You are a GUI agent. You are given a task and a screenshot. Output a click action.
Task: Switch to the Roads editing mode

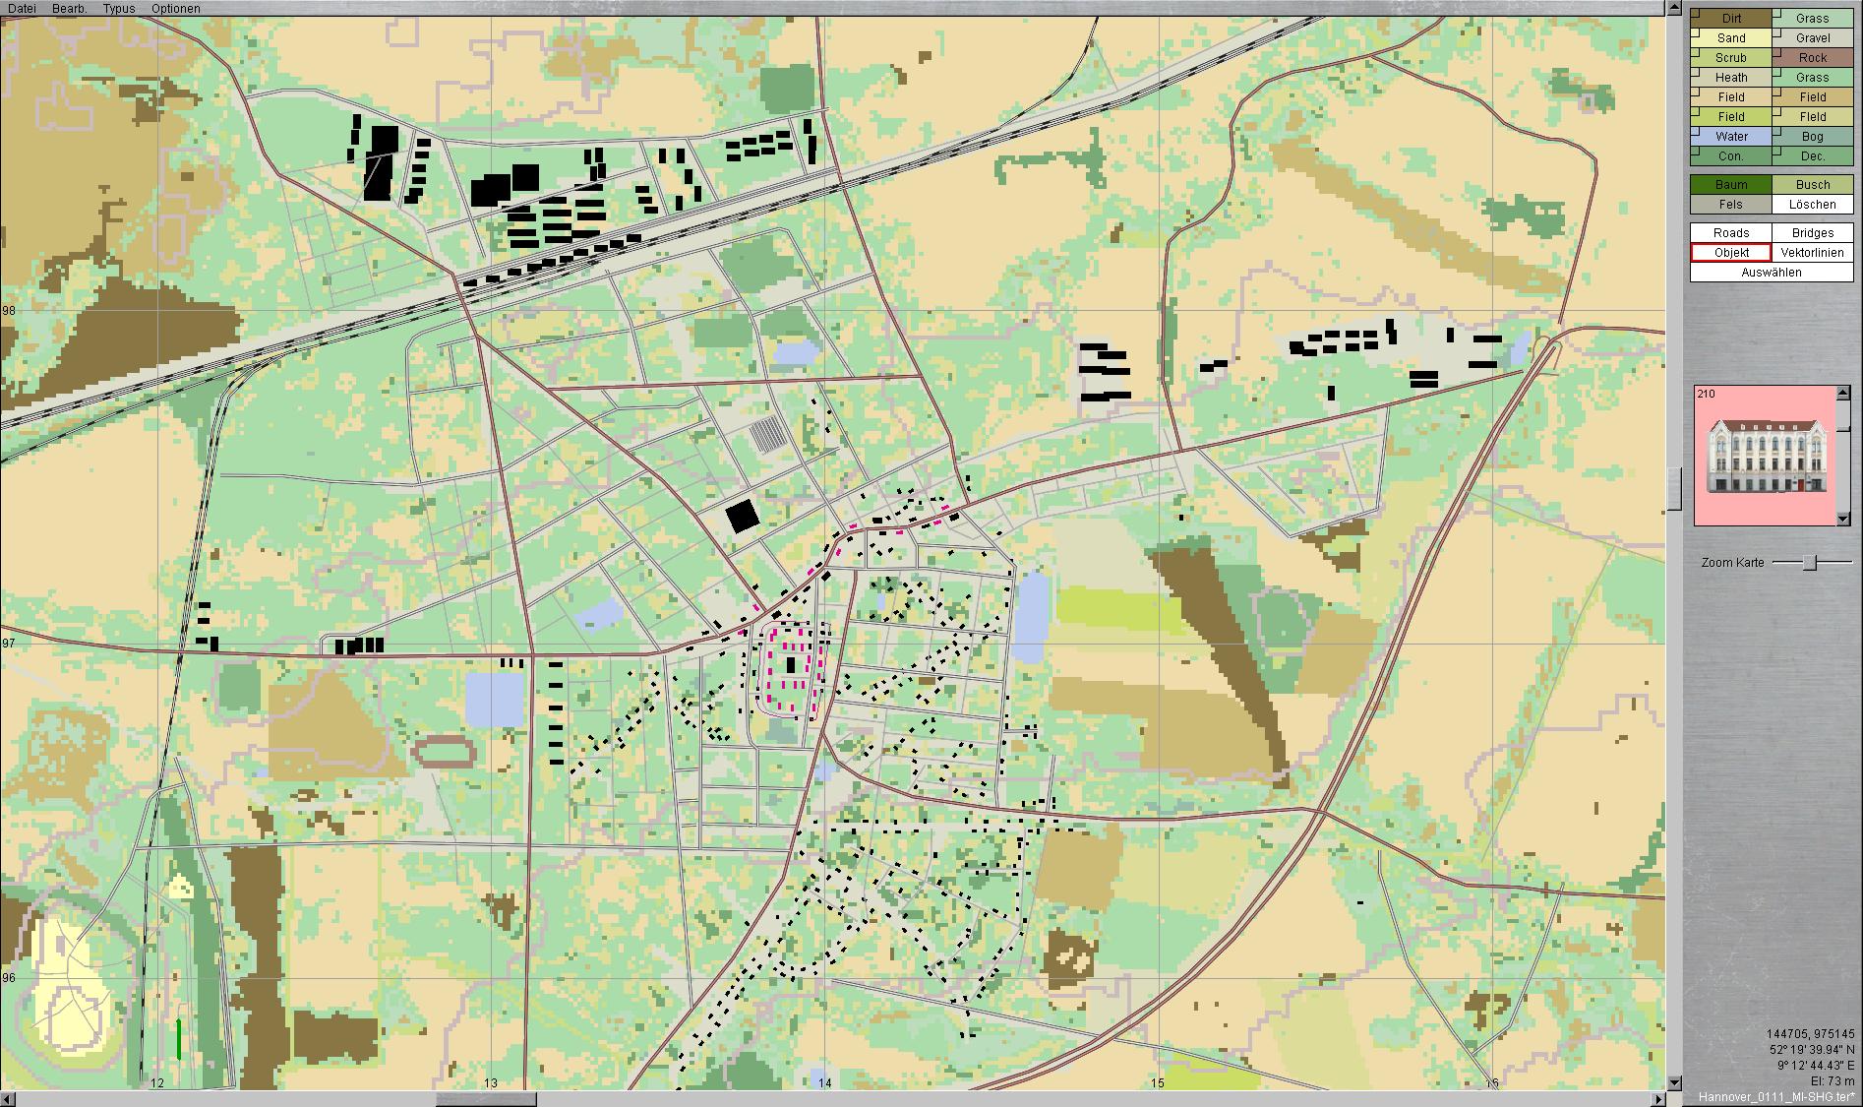pyautogui.click(x=1730, y=233)
